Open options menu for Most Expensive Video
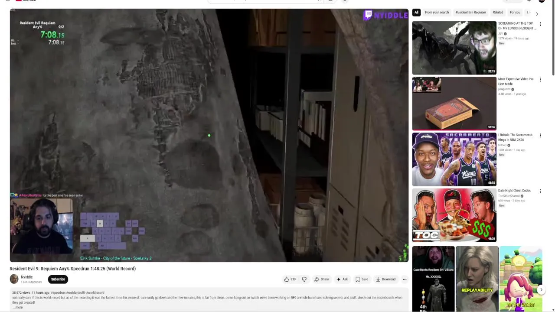555x312 pixels. pos(540,80)
